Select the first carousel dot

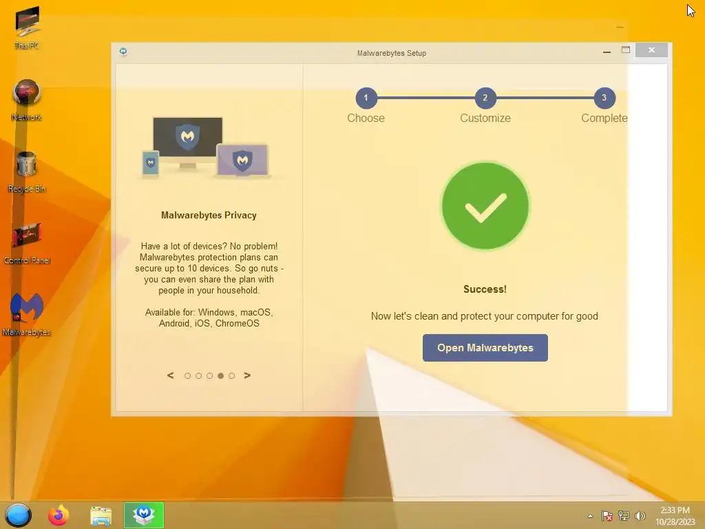coord(187,375)
